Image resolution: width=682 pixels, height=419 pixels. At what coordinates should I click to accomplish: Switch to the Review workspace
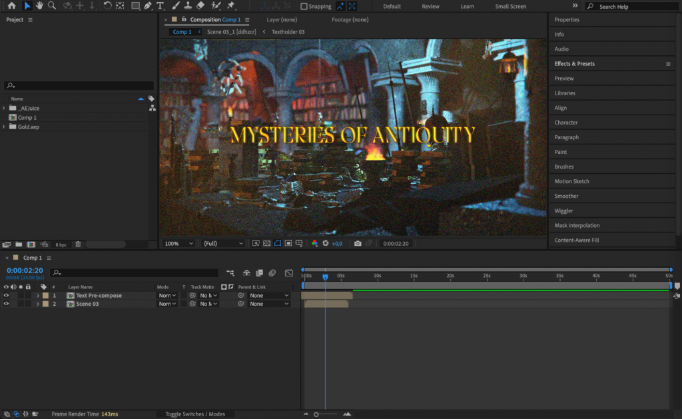click(430, 6)
